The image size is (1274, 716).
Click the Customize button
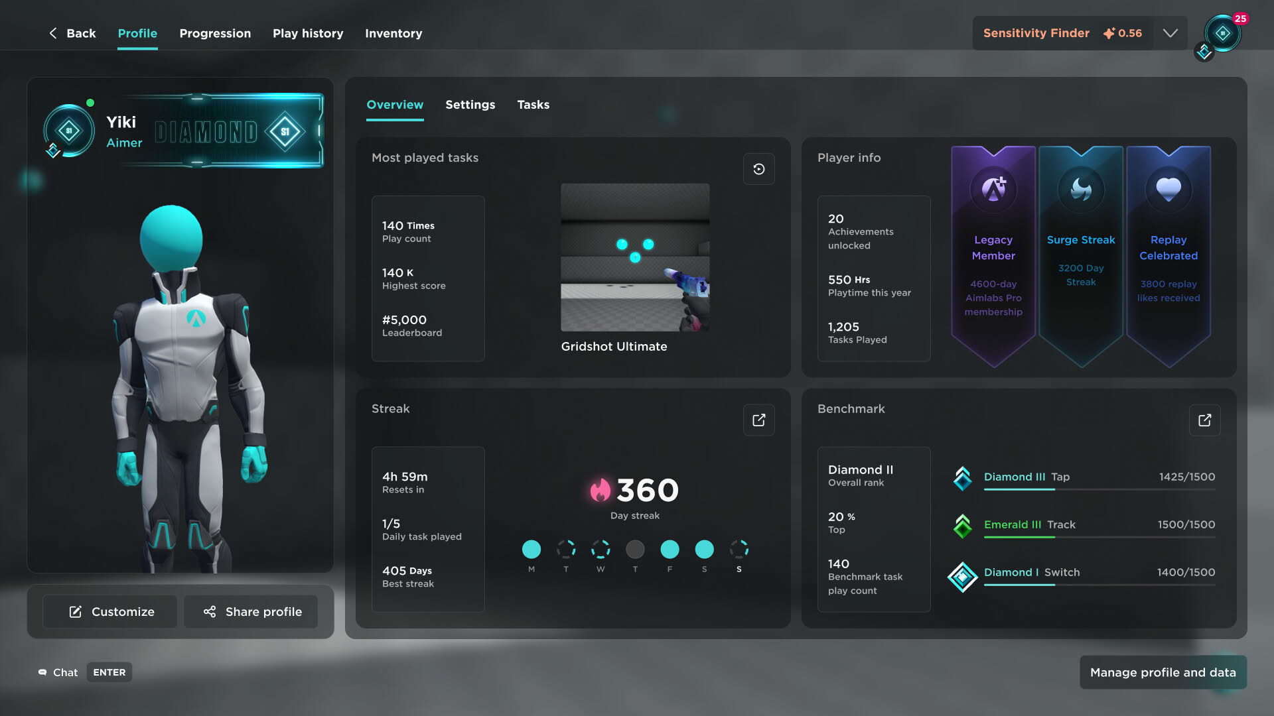click(109, 611)
